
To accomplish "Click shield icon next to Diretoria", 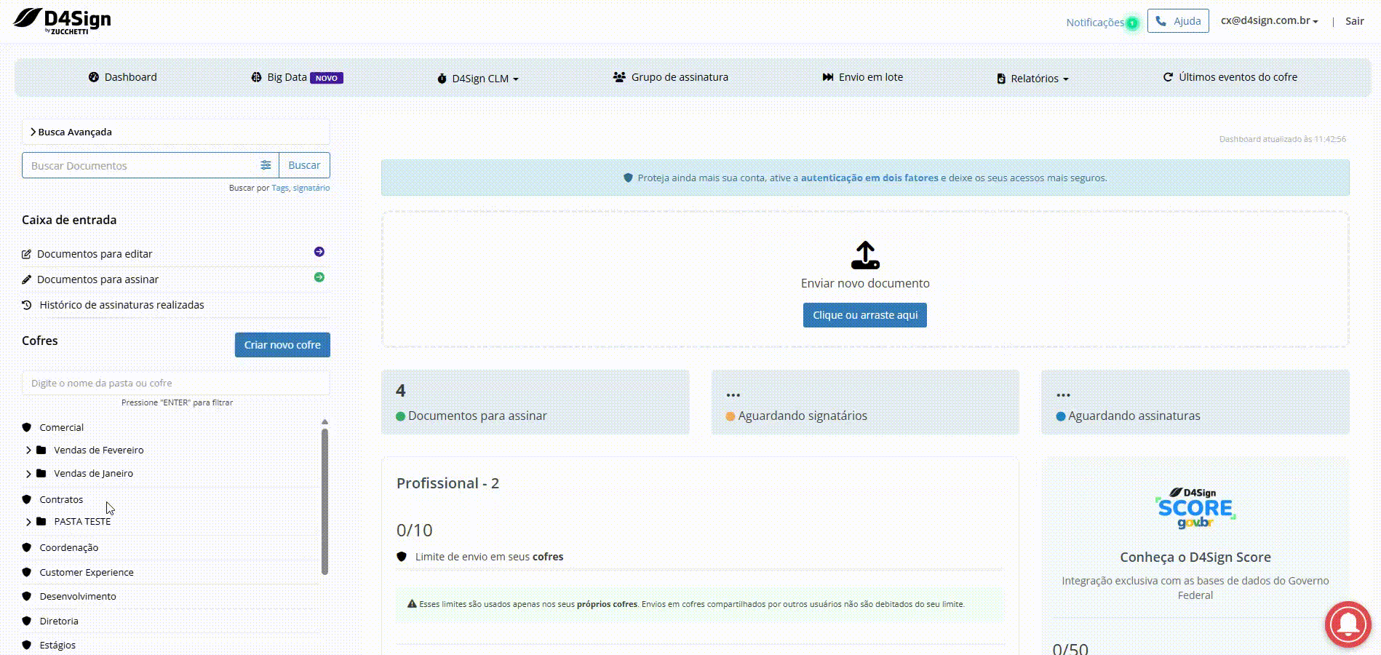I will [x=27, y=621].
